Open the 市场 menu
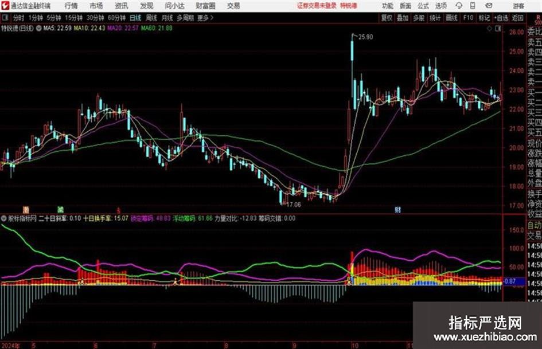This screenshot has width=542, height=349. [x=96, y=6]
